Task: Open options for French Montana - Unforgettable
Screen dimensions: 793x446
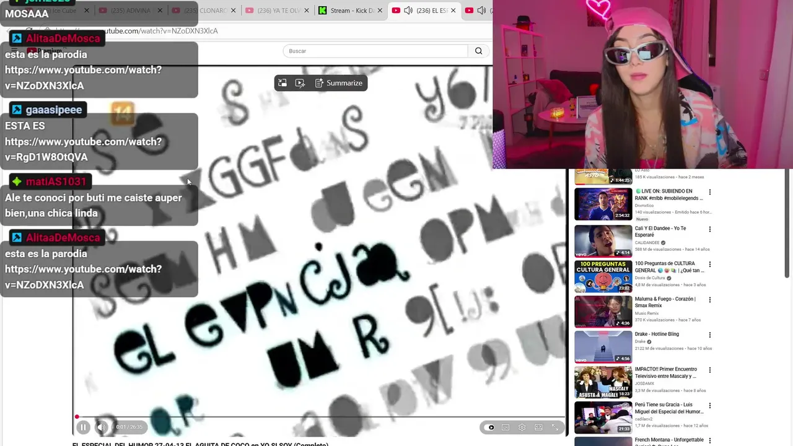Action: pyautogui.click(x=710, y=441)
